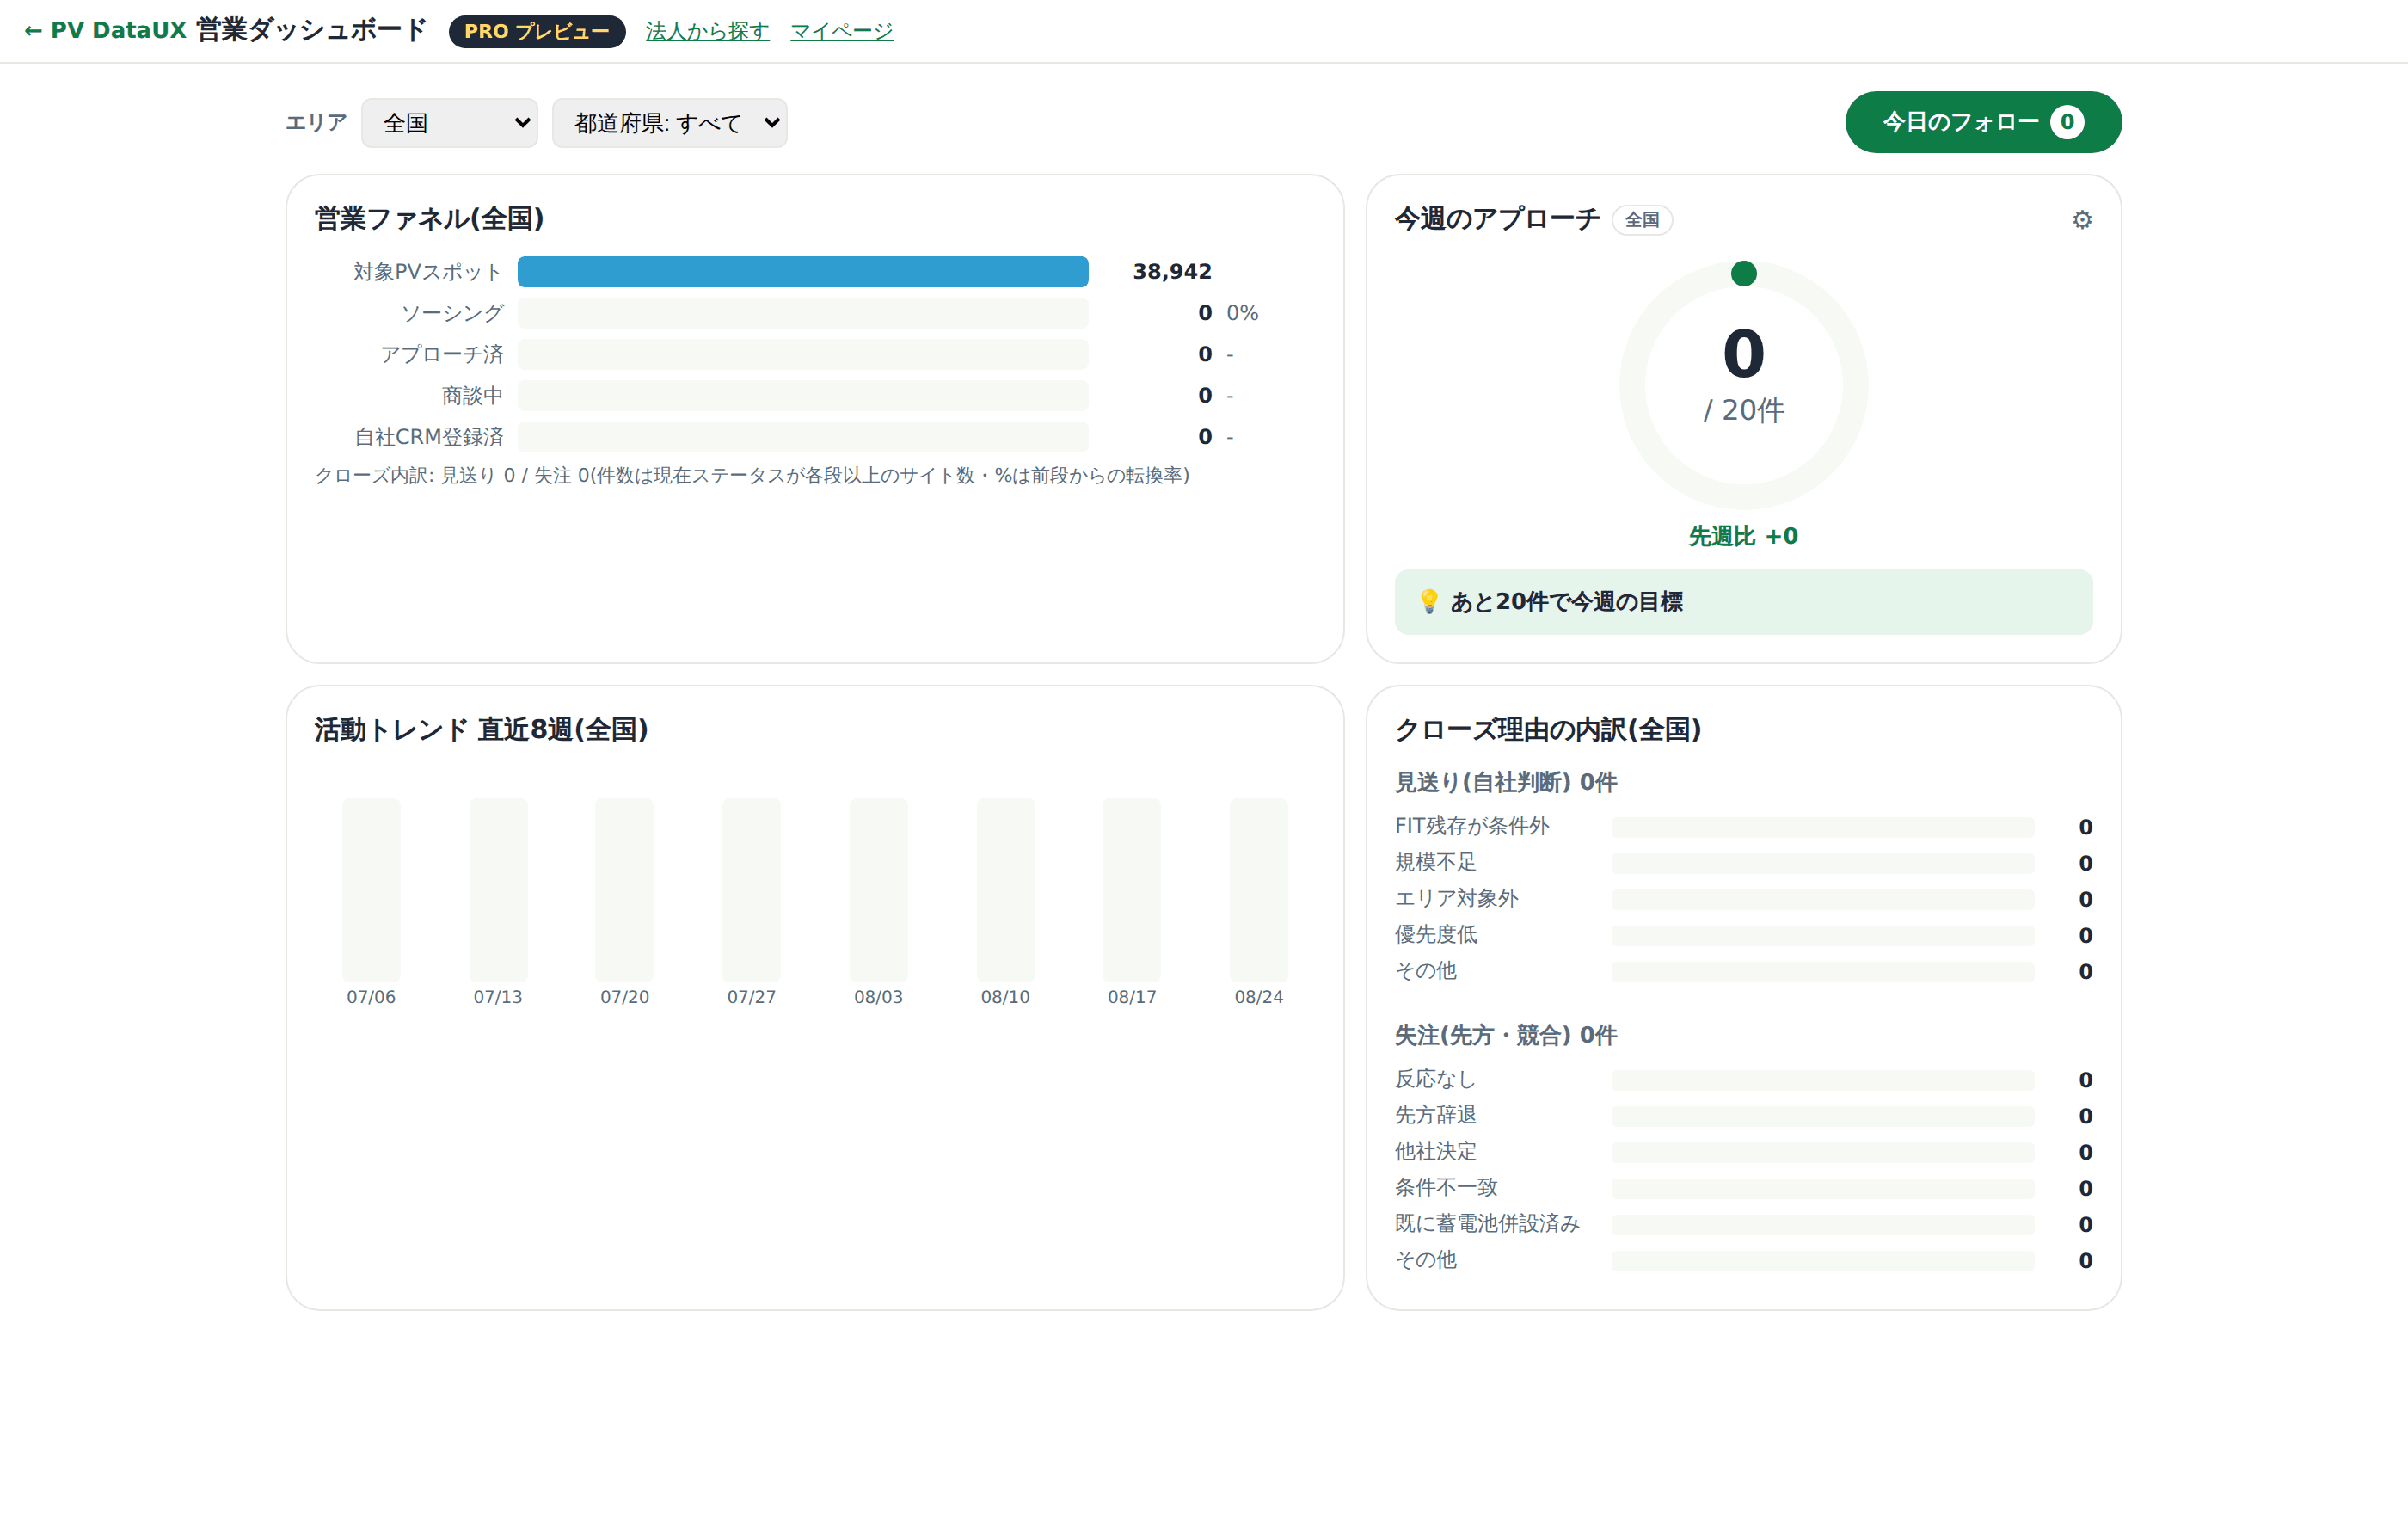Click the lightbulb icon in the goal hint
This screenshot has height=1514, width=2408.
coord(1429,601)
